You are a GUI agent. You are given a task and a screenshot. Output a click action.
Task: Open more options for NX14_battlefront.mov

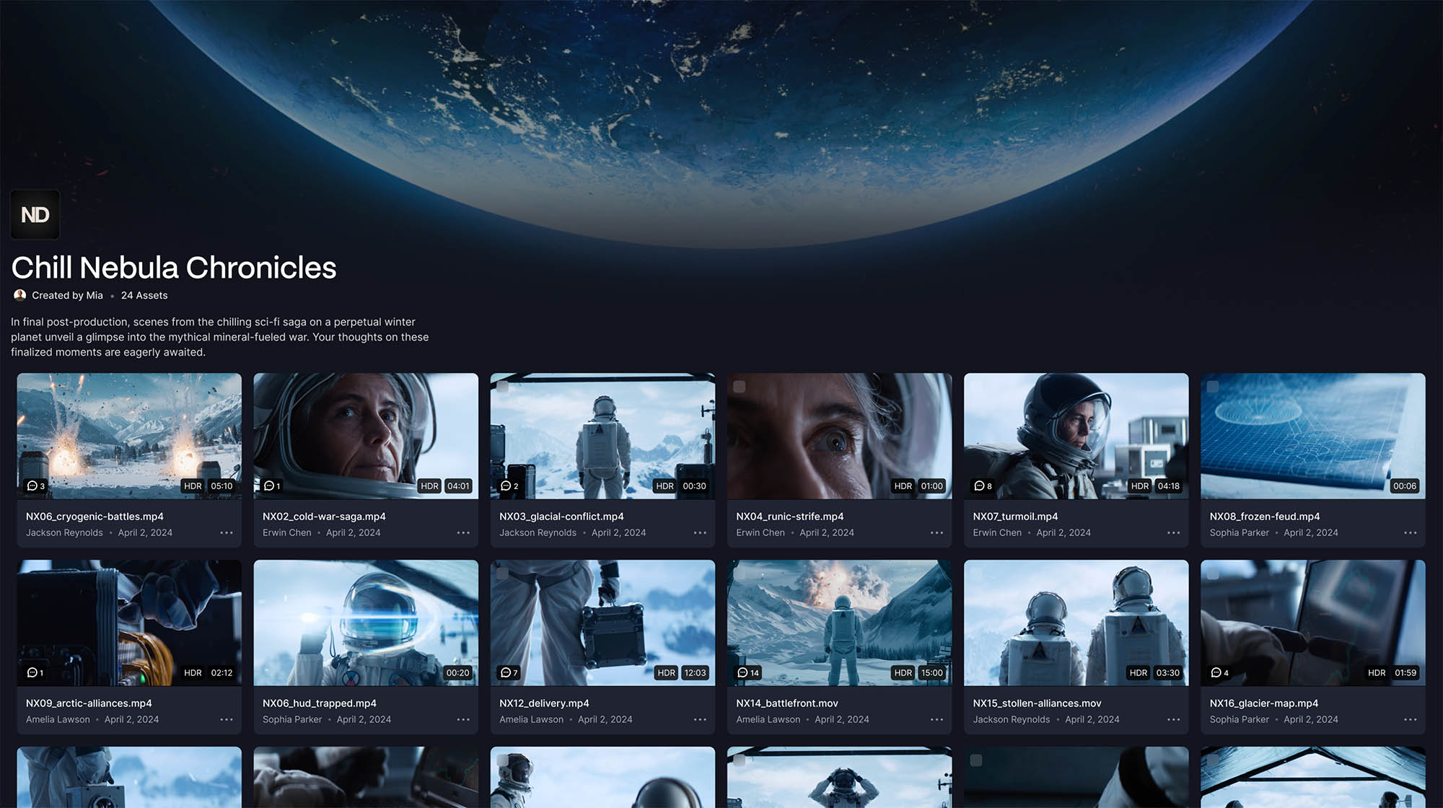coord(937,720)
